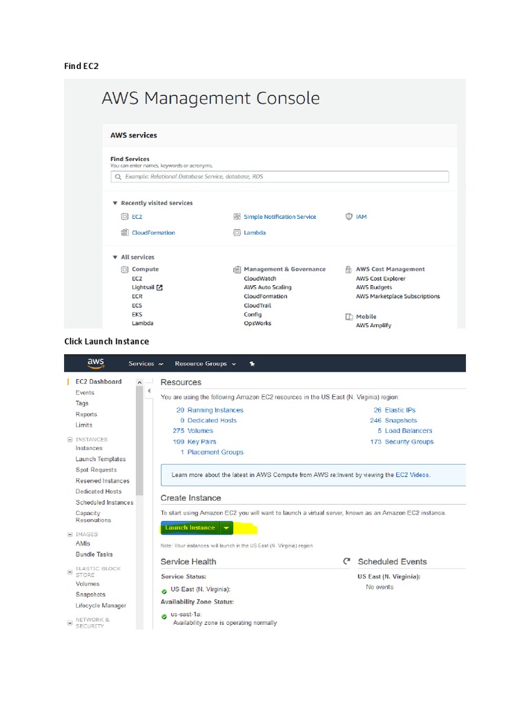Open EKS under Compute
Viewport: 530px width, 707px height.
(x=137, y=314)
